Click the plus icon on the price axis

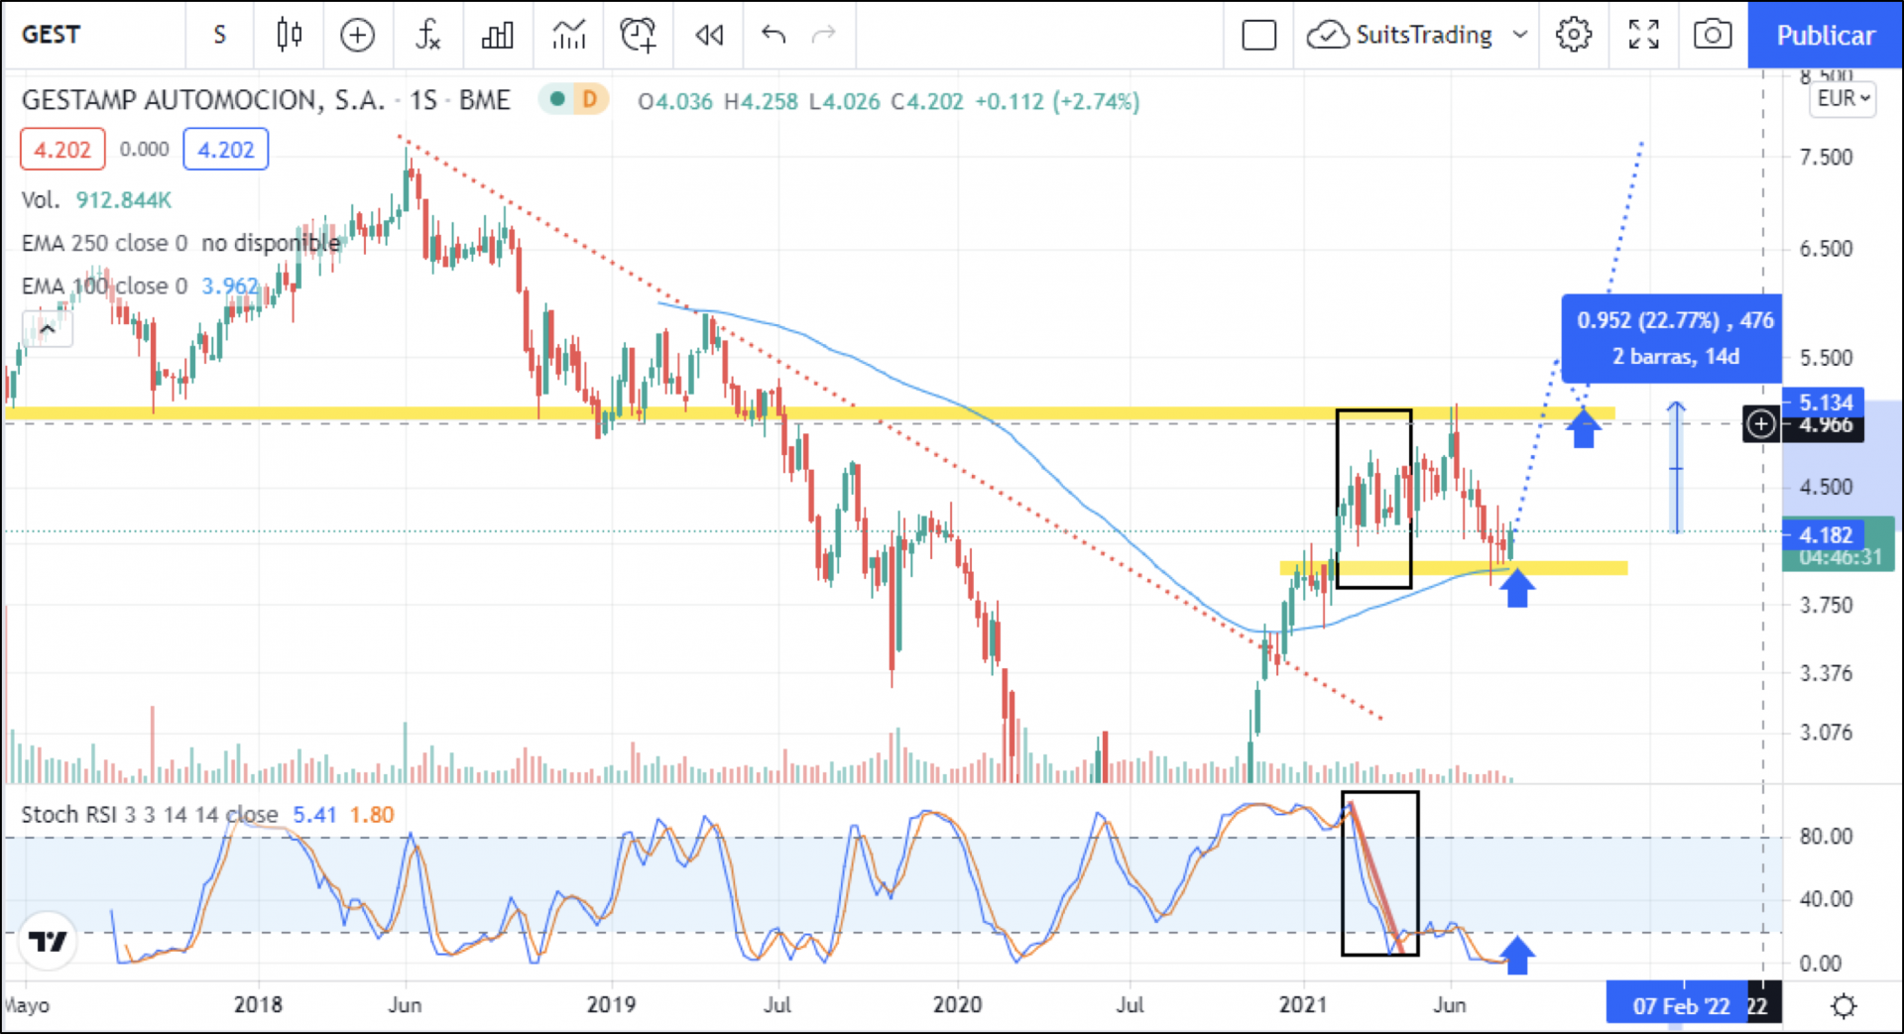[x=1761, y=424]
